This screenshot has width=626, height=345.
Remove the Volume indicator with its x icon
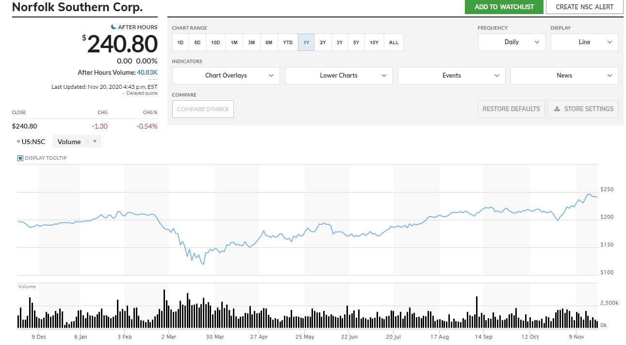coord(95,141)
